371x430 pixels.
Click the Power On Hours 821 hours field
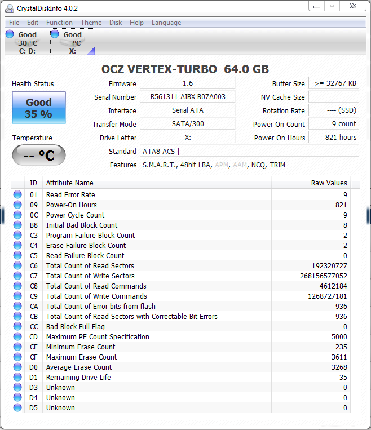point(334,137)
